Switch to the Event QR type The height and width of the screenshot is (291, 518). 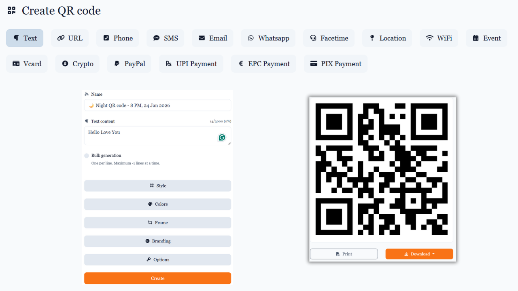[486, 38]
